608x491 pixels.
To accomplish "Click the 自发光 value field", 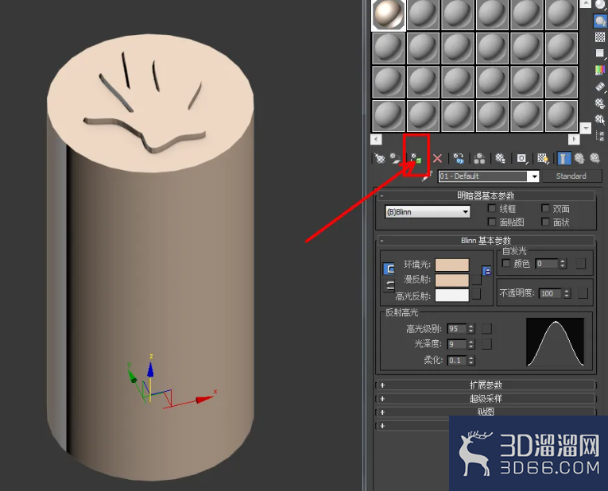I will coord(547,264).
